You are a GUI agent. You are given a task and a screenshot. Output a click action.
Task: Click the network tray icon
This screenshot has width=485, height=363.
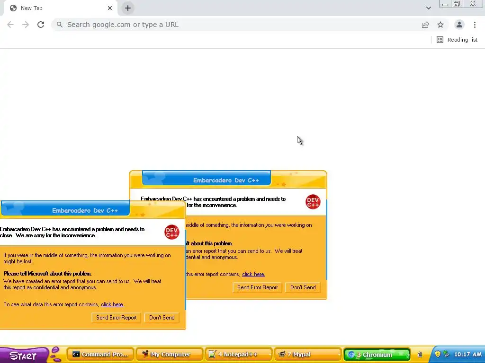coord(446,354)
